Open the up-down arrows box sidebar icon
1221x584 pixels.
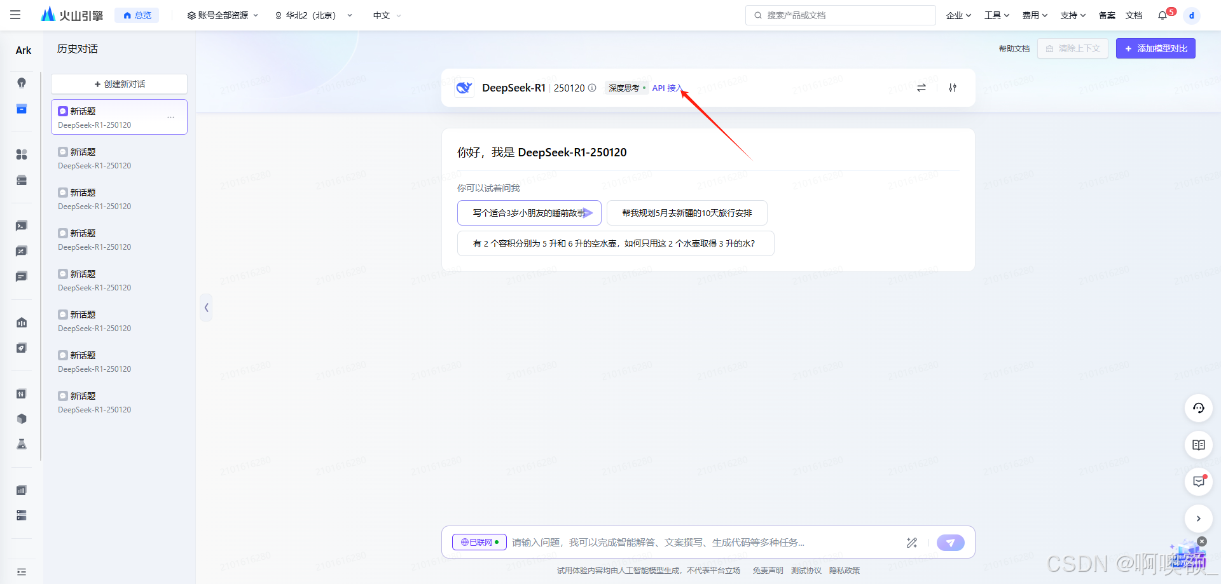pos(22,393)
